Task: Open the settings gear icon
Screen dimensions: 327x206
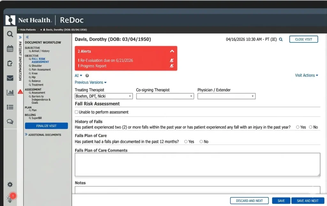Action: [10, 184]
